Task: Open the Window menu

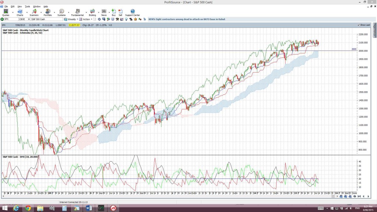Action: 36,7
